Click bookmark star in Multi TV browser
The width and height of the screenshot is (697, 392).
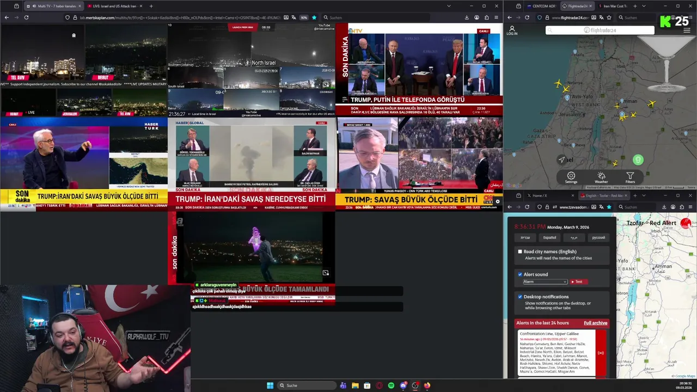point(314,17)
